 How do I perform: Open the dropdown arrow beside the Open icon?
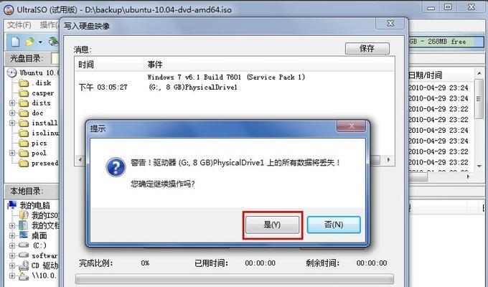(40, 42)
